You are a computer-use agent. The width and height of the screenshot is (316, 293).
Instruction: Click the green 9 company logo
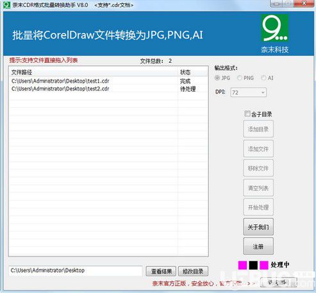click(275, 28)
